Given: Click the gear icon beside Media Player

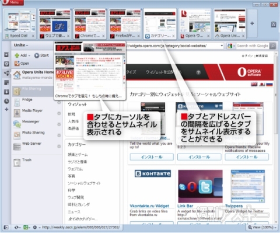Looking at the screenshot, I should tap(59, 113).
